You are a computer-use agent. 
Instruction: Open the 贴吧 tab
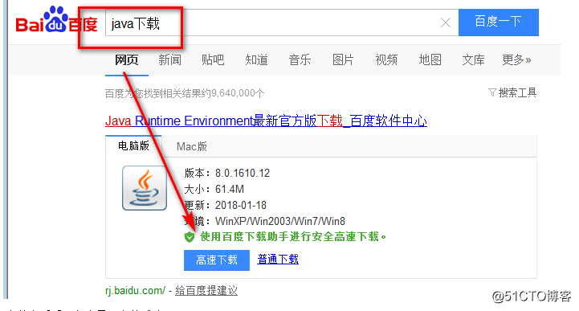pyautogui.click(x=213, y=59)
